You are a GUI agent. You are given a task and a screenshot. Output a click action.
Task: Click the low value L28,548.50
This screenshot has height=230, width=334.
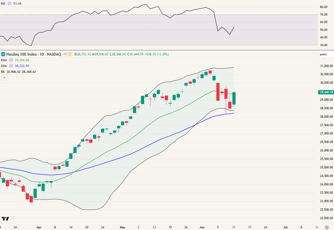[119, 54]
